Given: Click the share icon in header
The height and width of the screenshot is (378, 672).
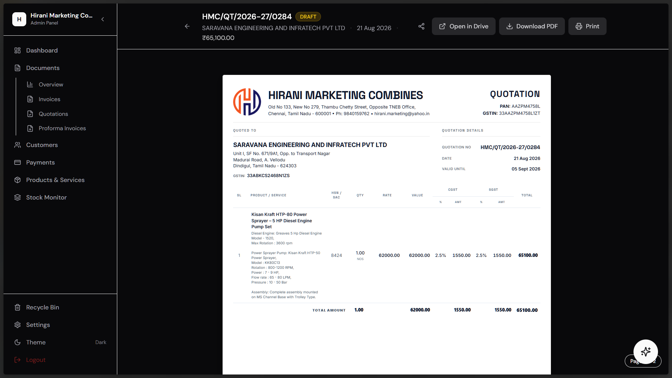Looking at the screenshot, I should (x=421, y=26).
